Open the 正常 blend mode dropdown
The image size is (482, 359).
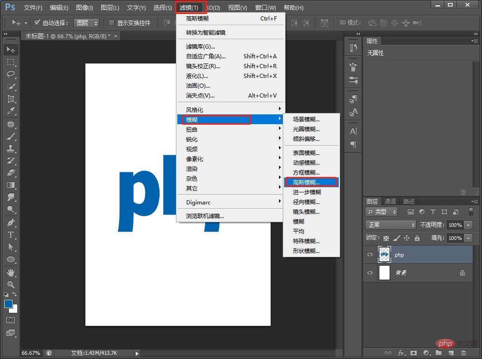[390, 225]
